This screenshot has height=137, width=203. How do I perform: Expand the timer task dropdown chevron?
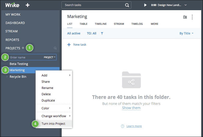pyautogui.click(x=186, y=5)
